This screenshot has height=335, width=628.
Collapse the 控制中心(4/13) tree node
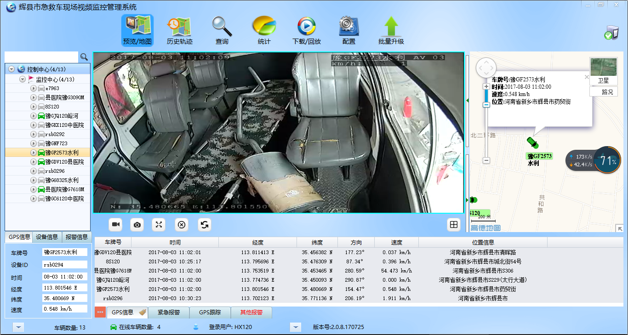click(11, 69)
